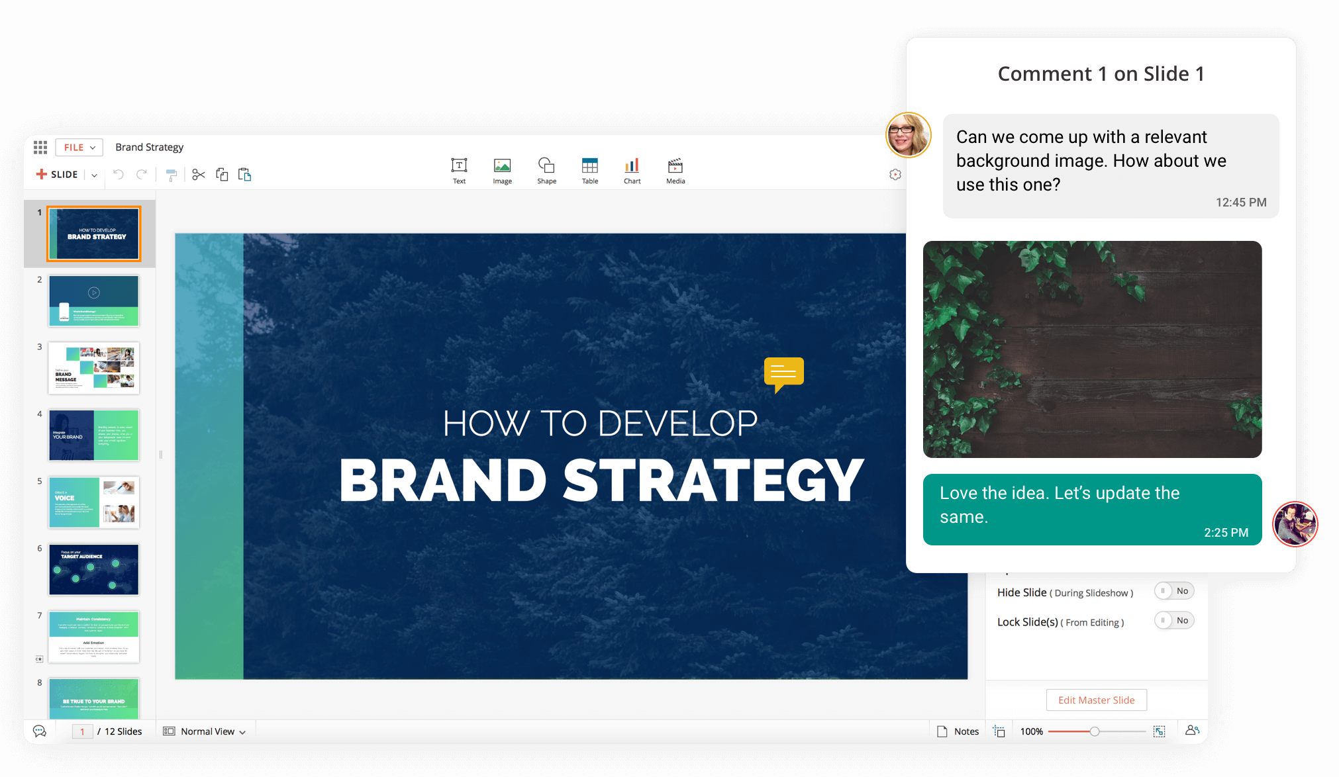Select slide 4 thumbnail Your Brand

pyautogui.click(x=93, y=435)
